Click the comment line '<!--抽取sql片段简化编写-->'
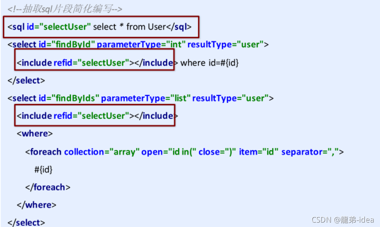The image size is (380, 227). tap(65, 9)
